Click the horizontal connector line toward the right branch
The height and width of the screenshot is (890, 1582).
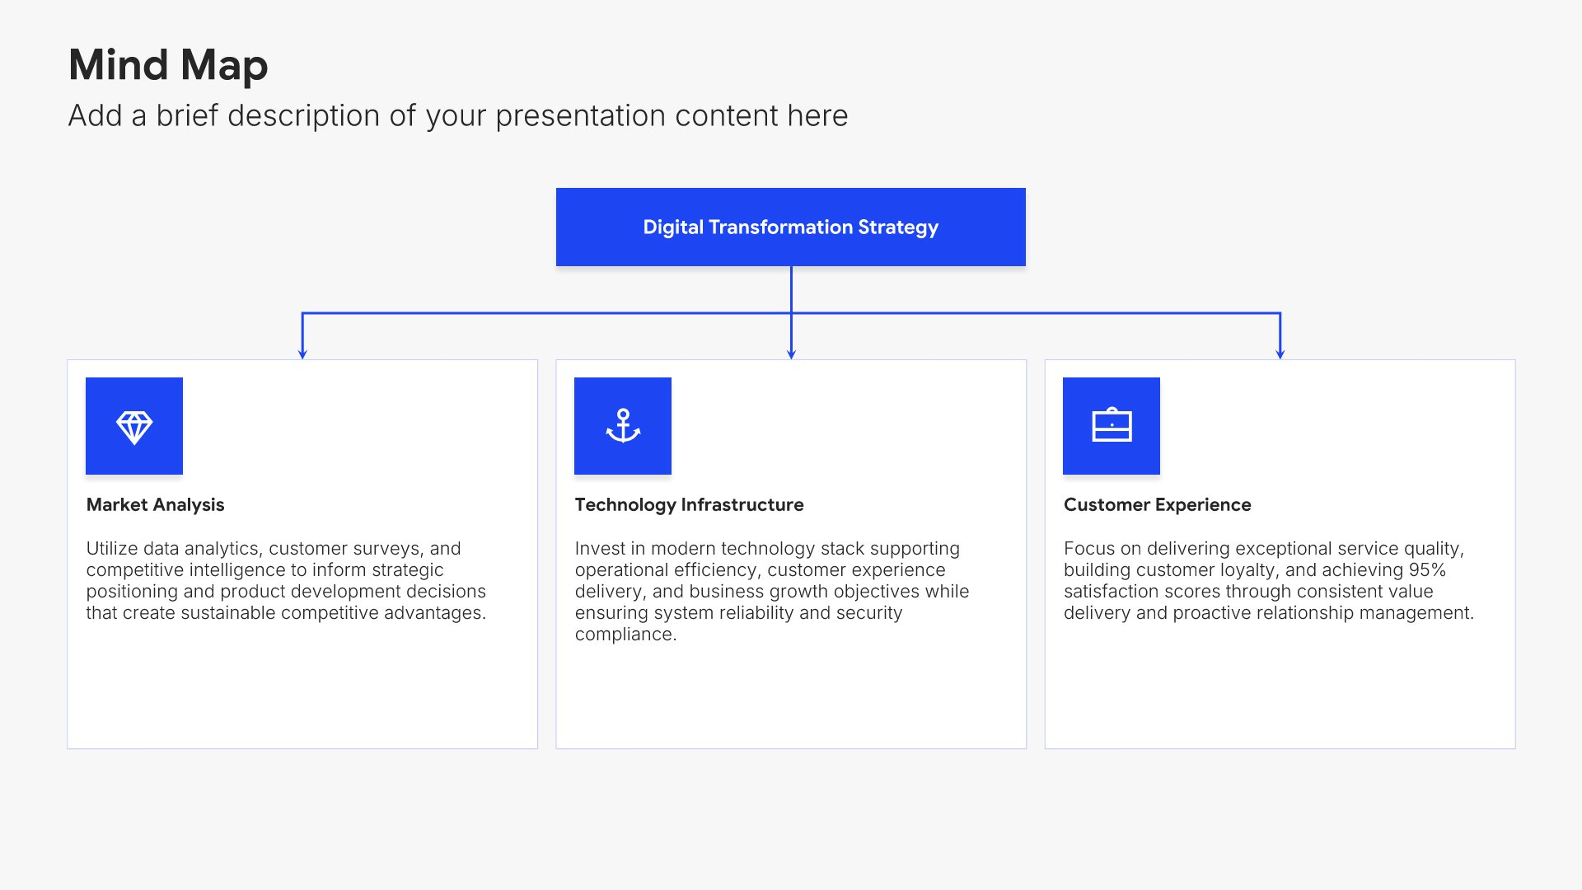[1036, 313]
